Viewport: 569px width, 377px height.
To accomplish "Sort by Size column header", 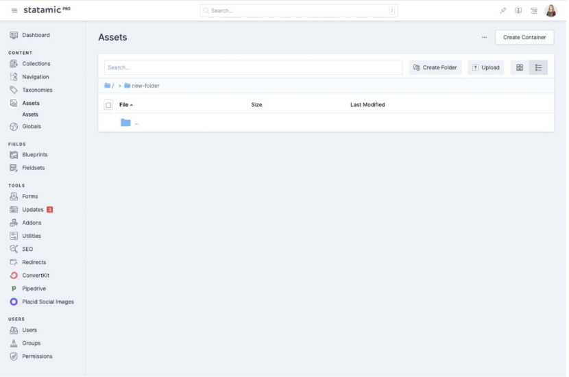I will (x=256, y=104).
